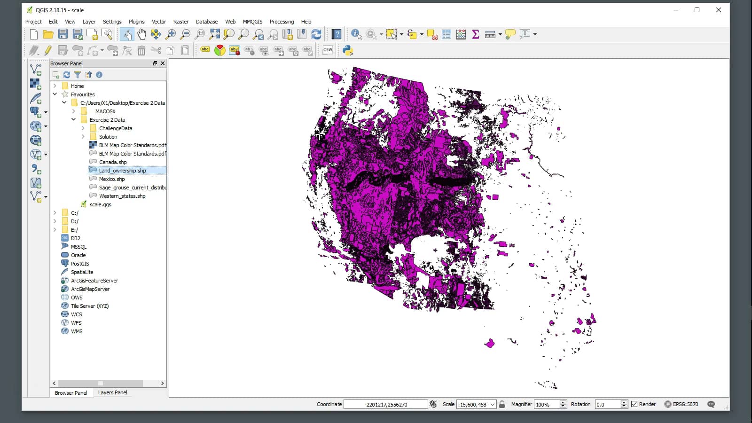
Task: Open the Identify Features tool
Action: 356,34
